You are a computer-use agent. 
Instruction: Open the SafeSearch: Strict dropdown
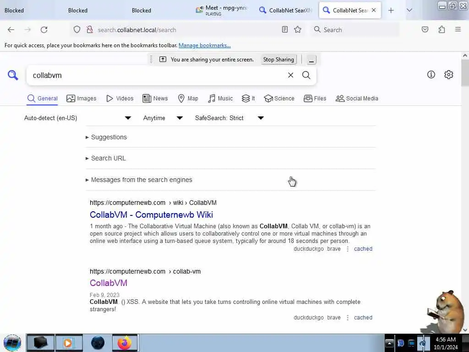[x=229, y=118]
